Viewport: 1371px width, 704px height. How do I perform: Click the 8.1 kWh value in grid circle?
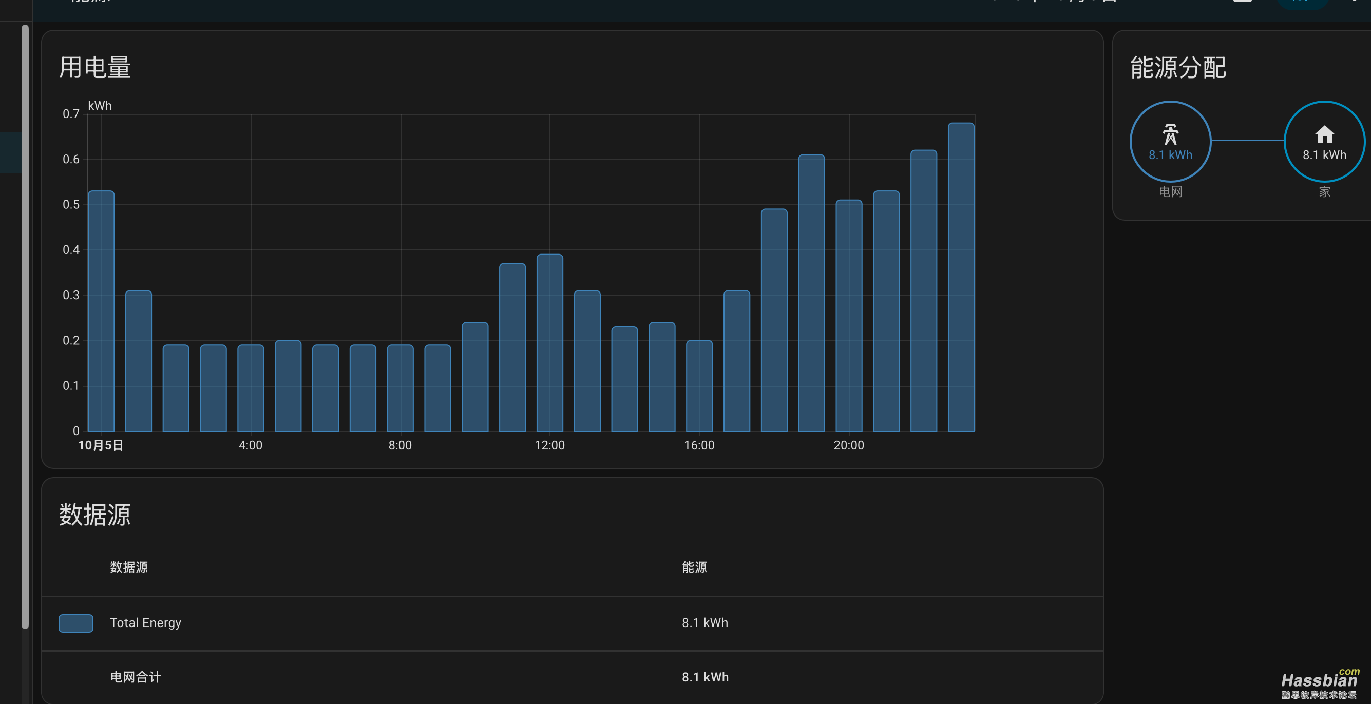pyautogui.click(x=1170, y=155)
